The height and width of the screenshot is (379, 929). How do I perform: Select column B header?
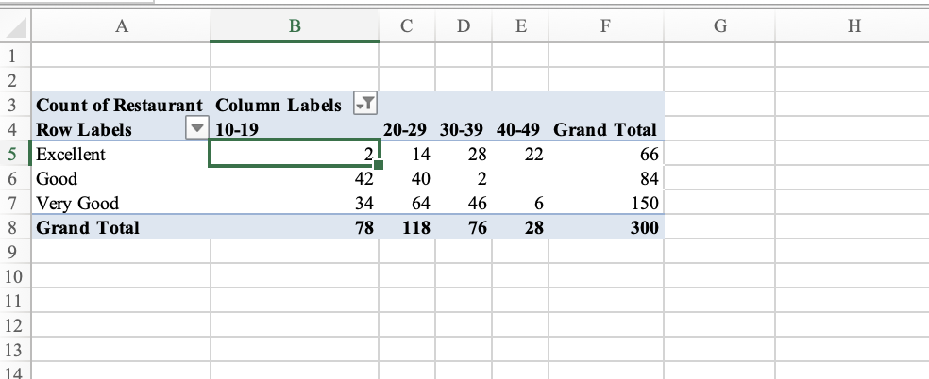point(294,28)
